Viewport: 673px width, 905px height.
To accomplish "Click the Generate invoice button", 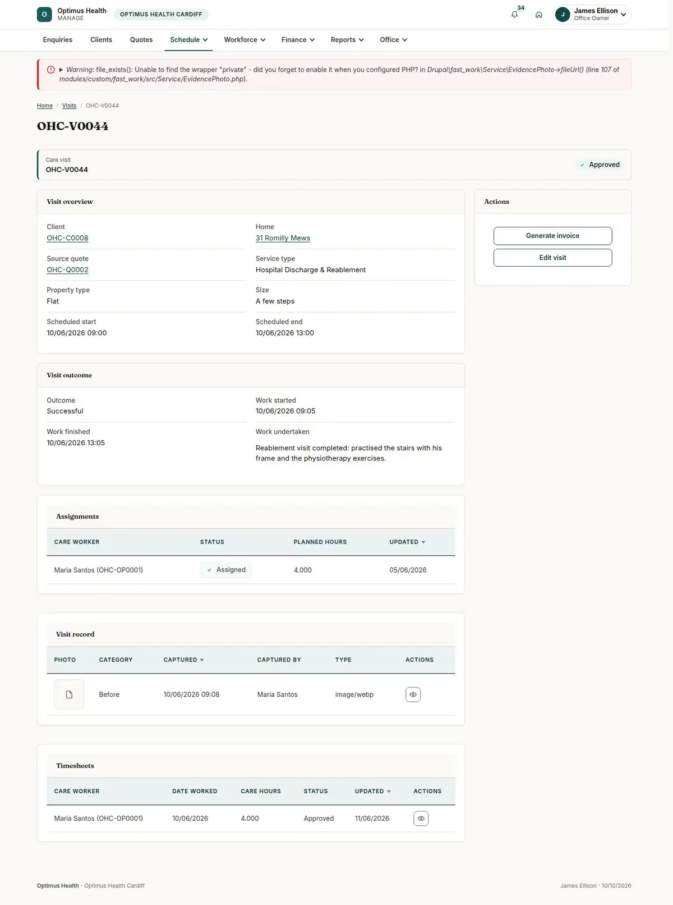I will (x=552, y=236).
